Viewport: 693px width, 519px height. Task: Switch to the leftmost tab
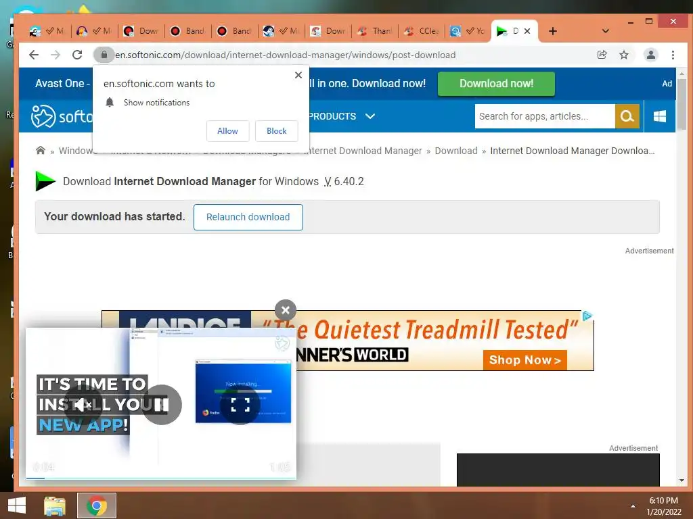point(47,31)
